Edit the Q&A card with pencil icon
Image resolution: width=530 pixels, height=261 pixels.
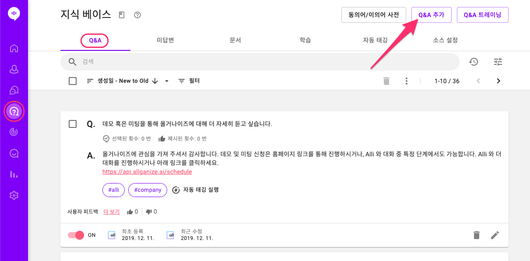click(x=495, y=235)
